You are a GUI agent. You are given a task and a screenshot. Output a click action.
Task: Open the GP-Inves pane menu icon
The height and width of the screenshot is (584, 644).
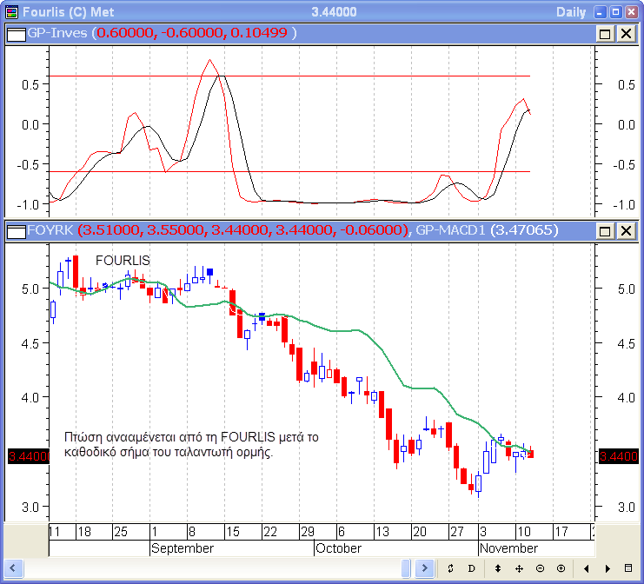point(16,33)
